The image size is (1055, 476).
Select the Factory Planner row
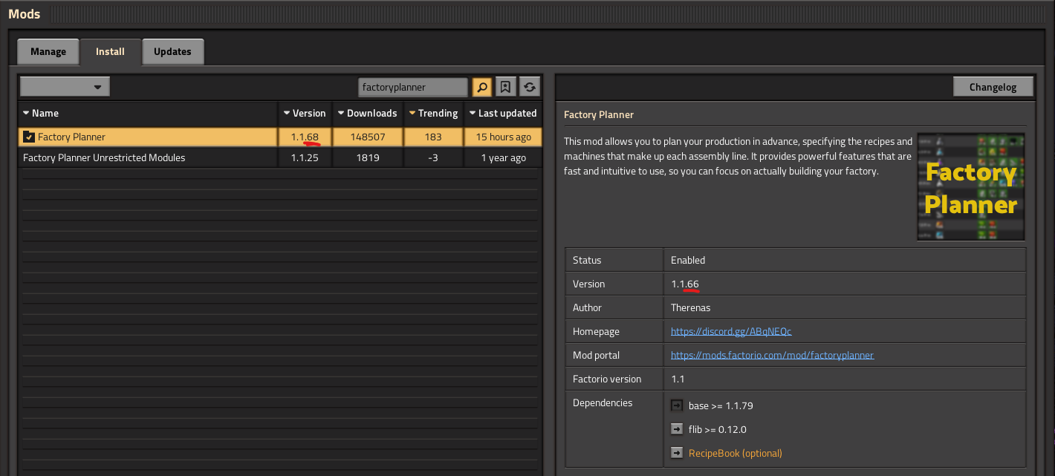click(280, 137)
